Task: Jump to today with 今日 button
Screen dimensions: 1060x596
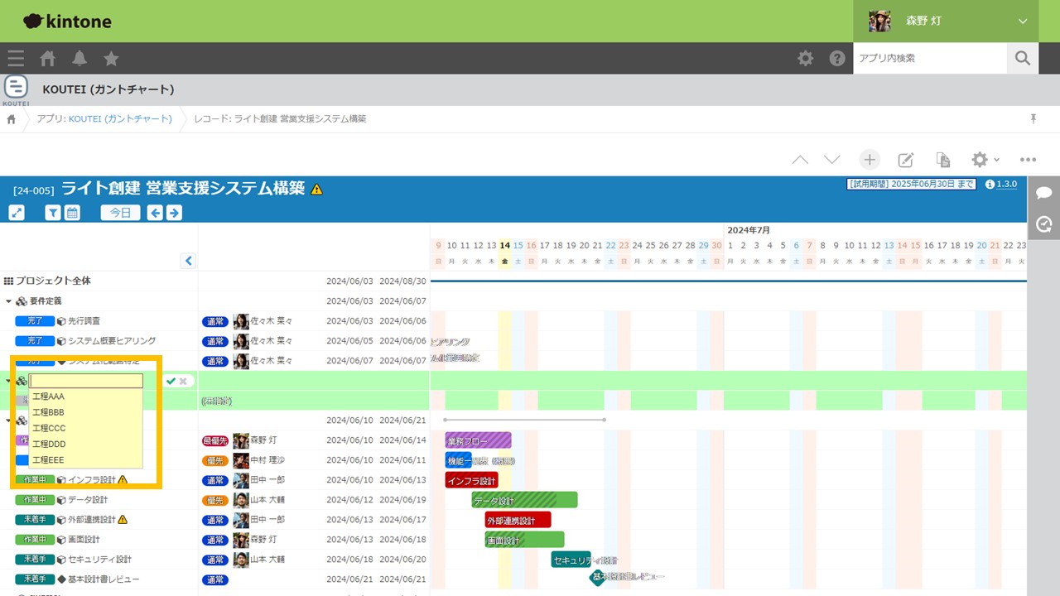Action: [x=121, y=213]
